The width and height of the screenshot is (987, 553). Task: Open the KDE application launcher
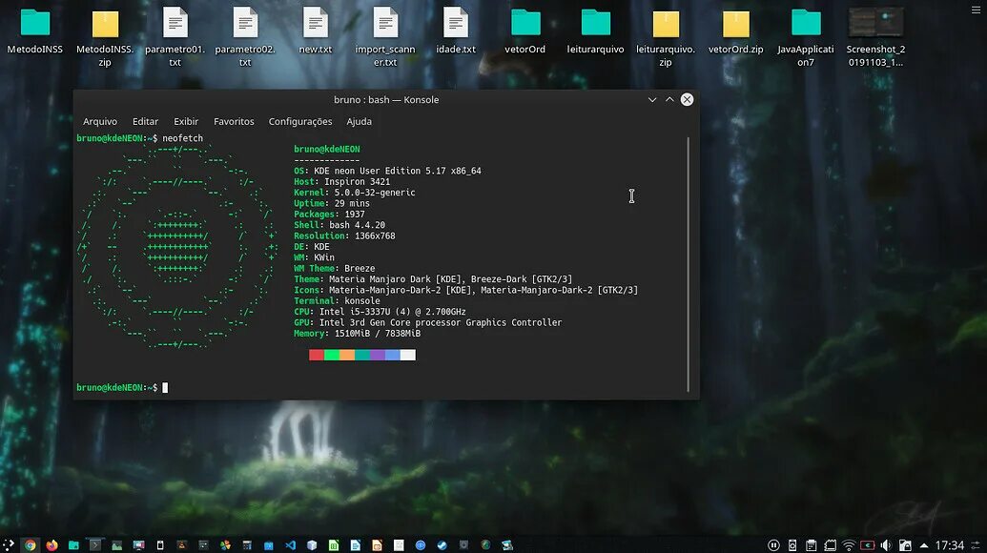9,544
